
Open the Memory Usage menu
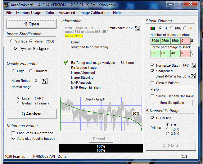29,13
